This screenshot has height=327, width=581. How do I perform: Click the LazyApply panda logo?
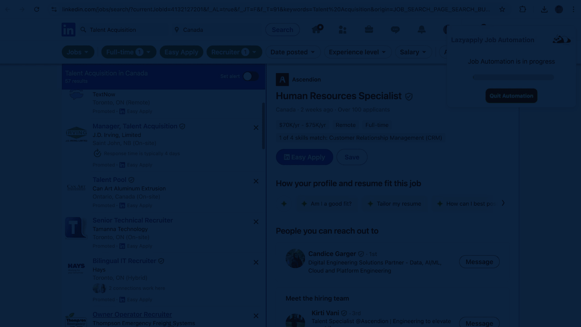coord(561,40)
